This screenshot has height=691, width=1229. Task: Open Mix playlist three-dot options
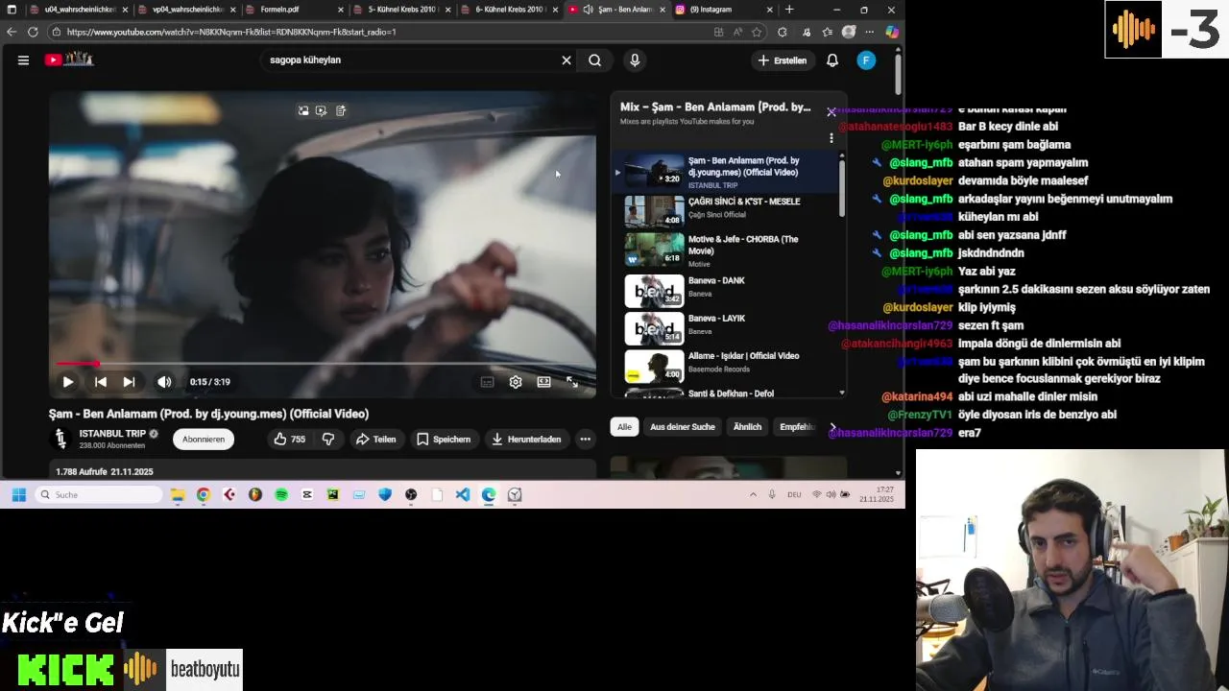click(x=831, y=138)
